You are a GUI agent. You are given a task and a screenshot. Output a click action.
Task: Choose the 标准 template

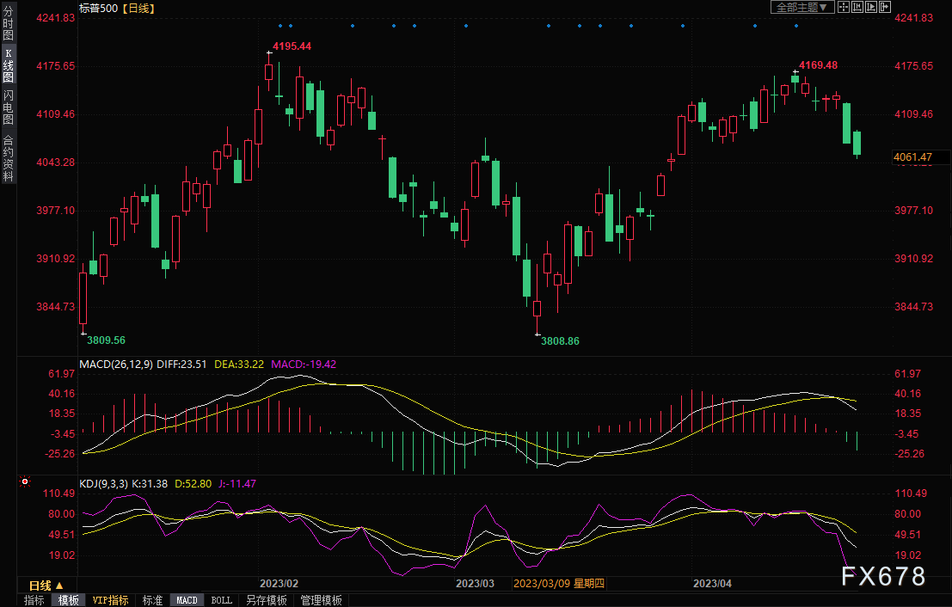(152, 600)
